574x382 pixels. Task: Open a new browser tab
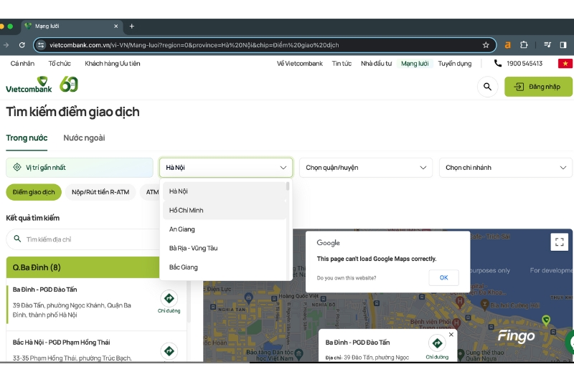[132, 27]
